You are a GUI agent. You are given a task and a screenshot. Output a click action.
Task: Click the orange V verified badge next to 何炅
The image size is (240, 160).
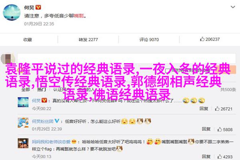coord(38,7)
